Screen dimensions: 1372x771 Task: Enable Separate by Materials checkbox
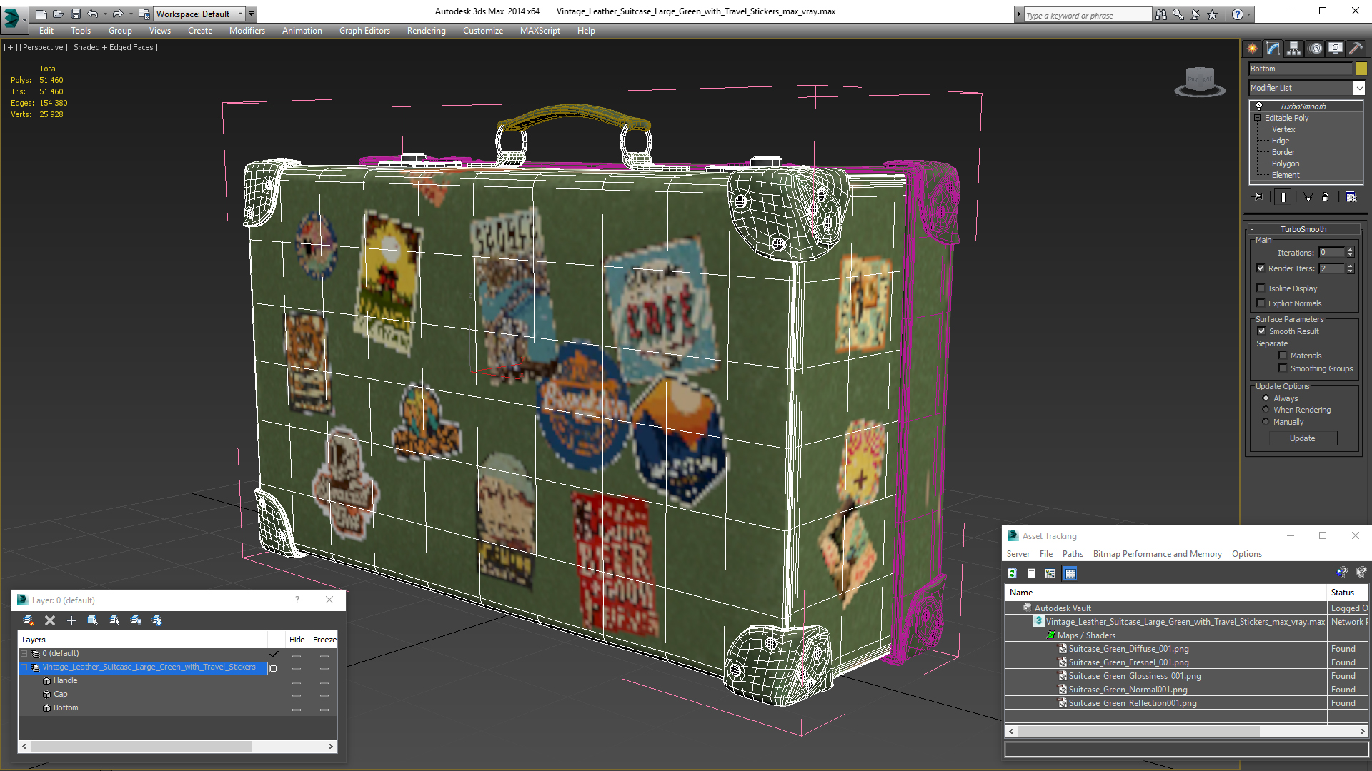pyautogui.click(x=1283, y=356)
